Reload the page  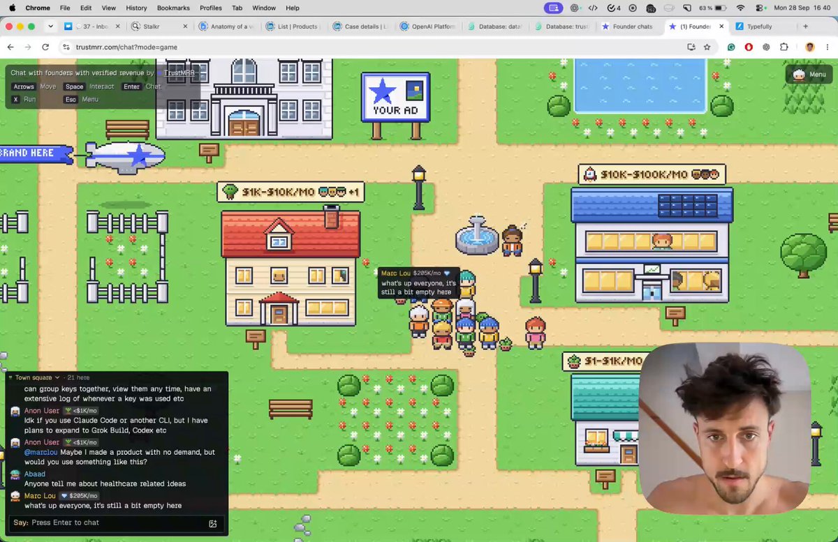point(45,47)
